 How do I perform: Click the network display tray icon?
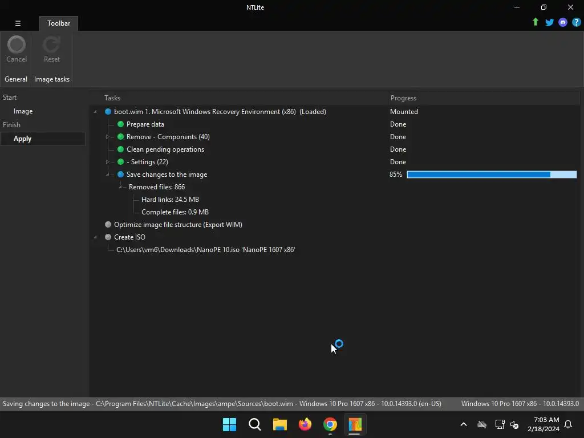500,424
